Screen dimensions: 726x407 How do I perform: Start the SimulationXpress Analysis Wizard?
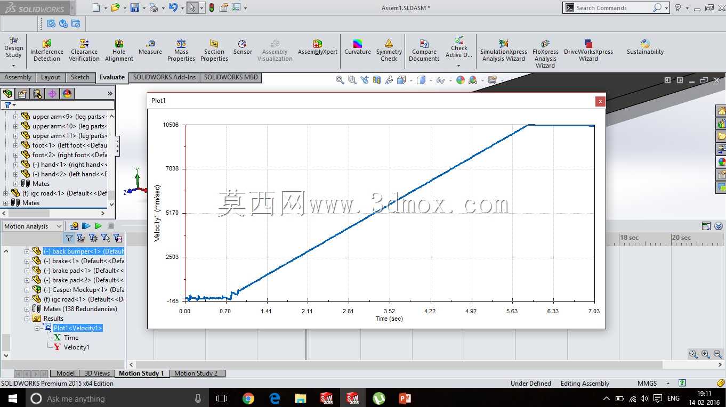tap(504, 51)
